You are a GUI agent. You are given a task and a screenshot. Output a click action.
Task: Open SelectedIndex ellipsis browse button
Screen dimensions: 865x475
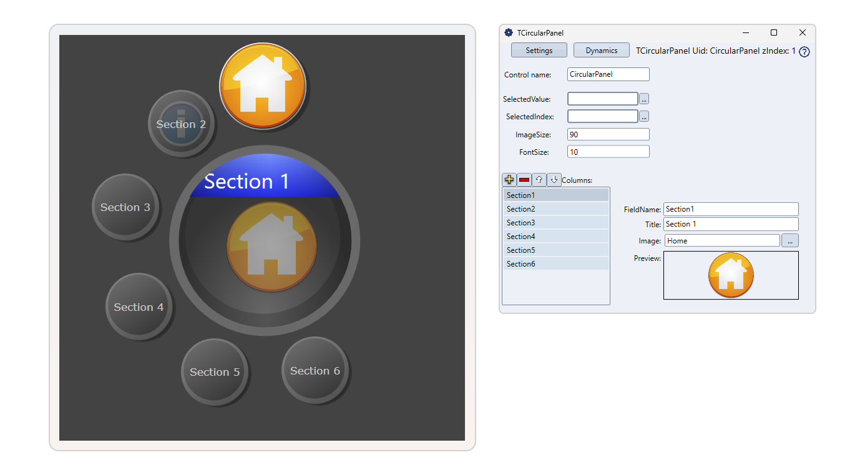click(644, 116)
